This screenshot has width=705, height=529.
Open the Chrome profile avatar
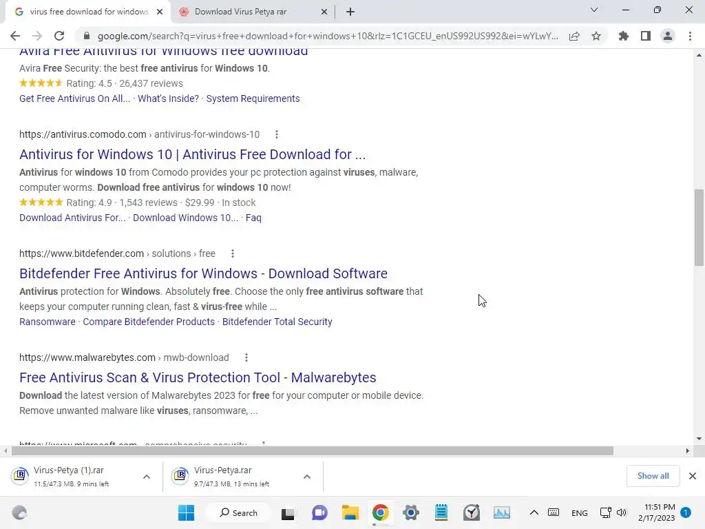668,36
